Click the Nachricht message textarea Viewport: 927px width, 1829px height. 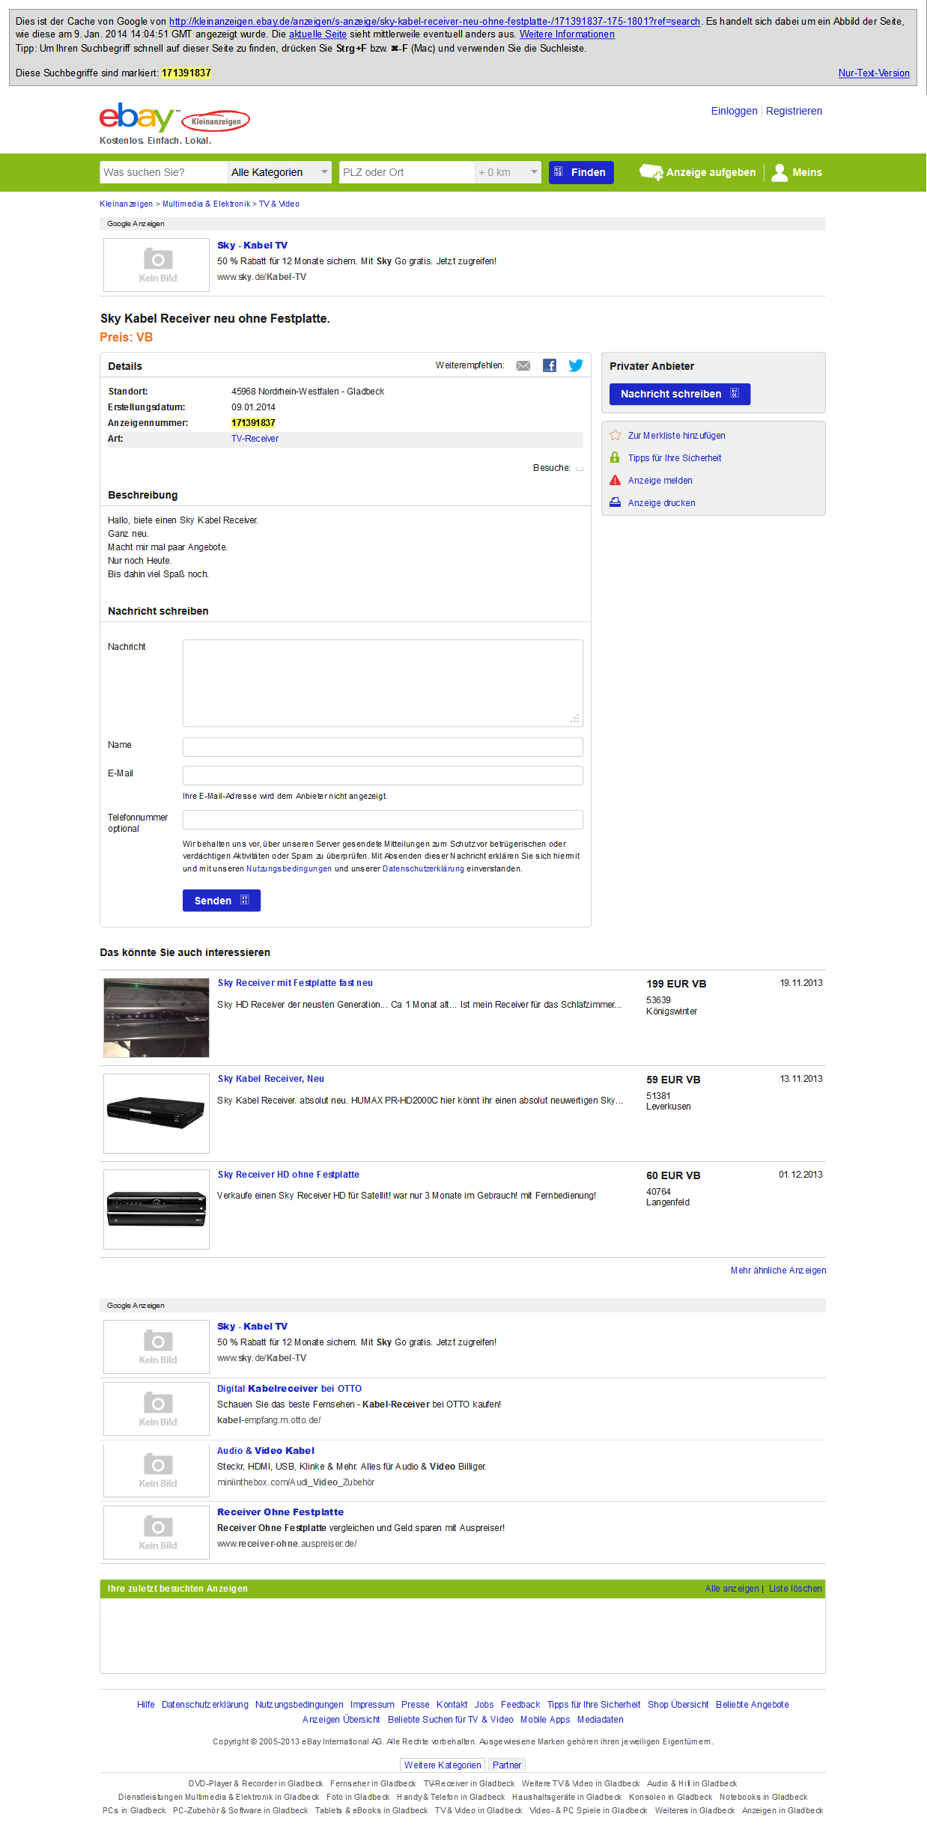[383, 683]
